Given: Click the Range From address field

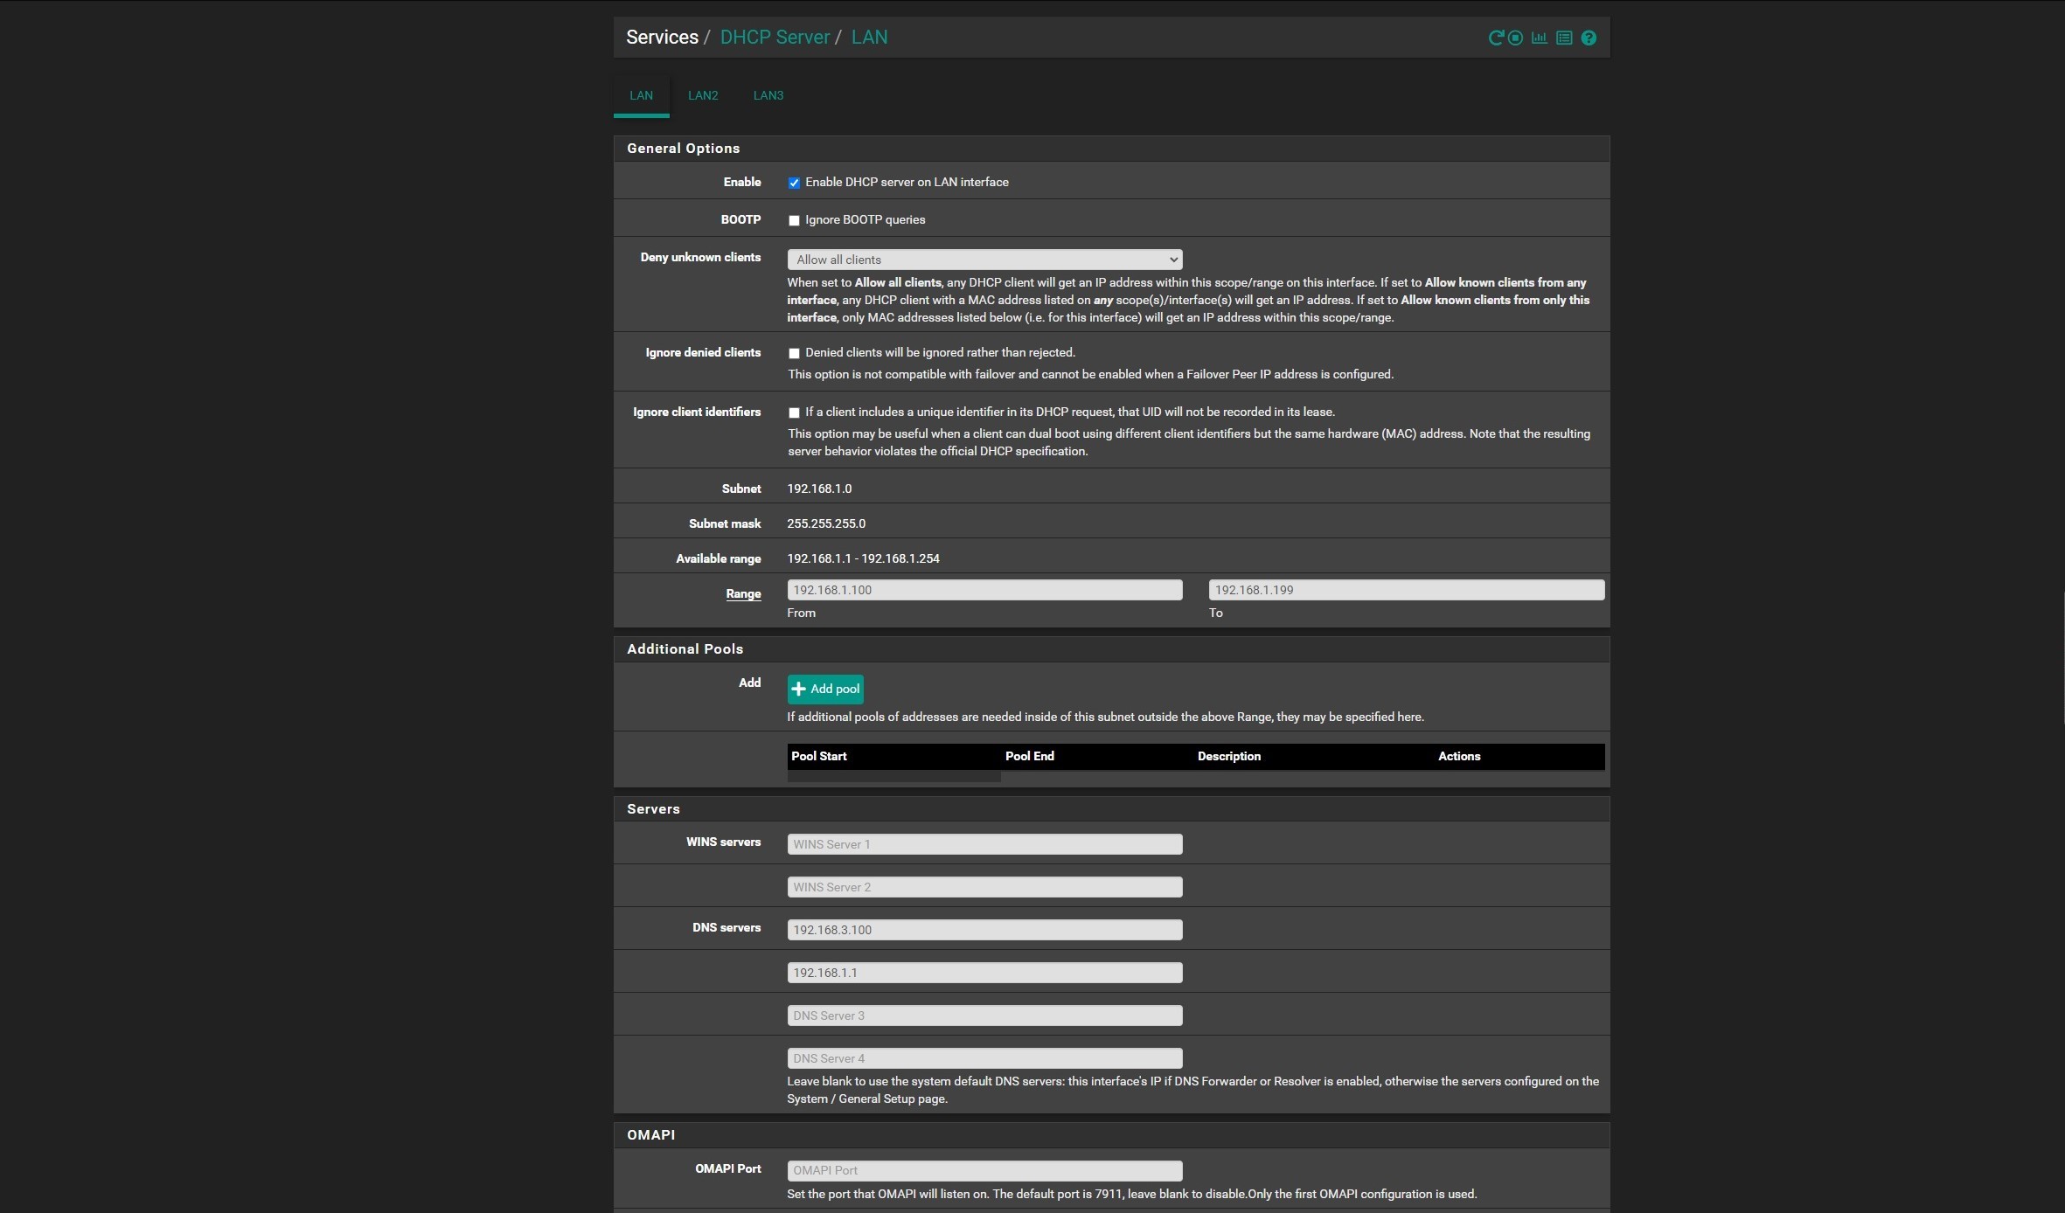Looking at the screenshot, I should (984, 590).
